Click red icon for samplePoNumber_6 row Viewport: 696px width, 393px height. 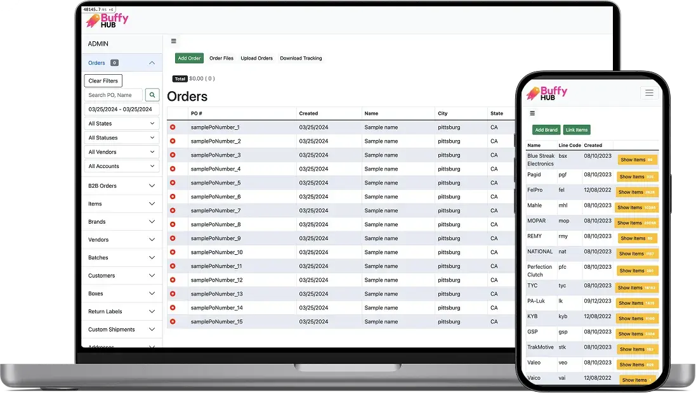tap(173, 196)
